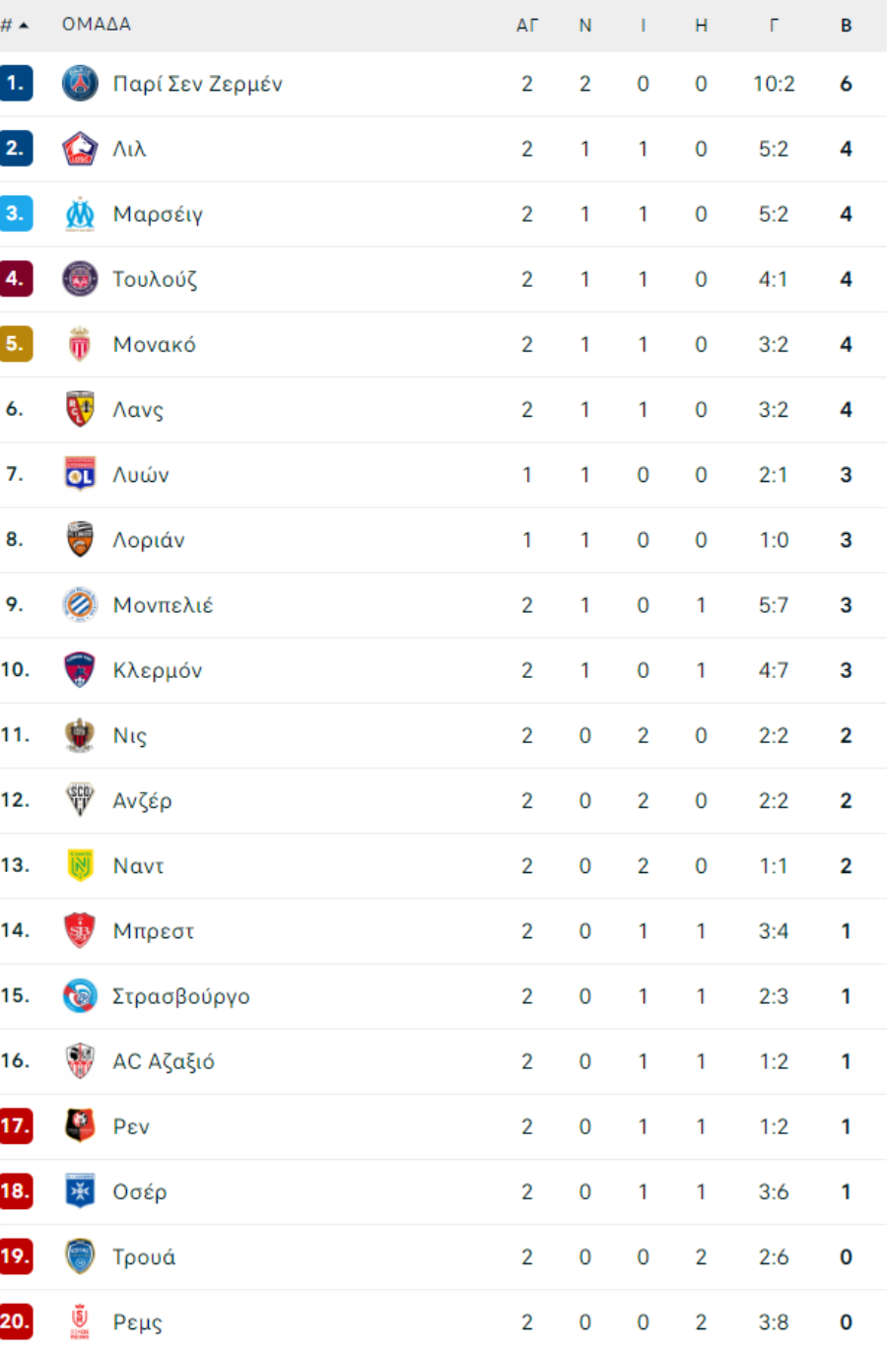Sort by the ΟΜΑΔΑ column header

pyautogui.click(x=97, y=25)
